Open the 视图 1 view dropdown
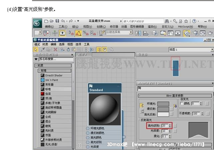This screenshot has height=150, width=214. tap(212, 50)
